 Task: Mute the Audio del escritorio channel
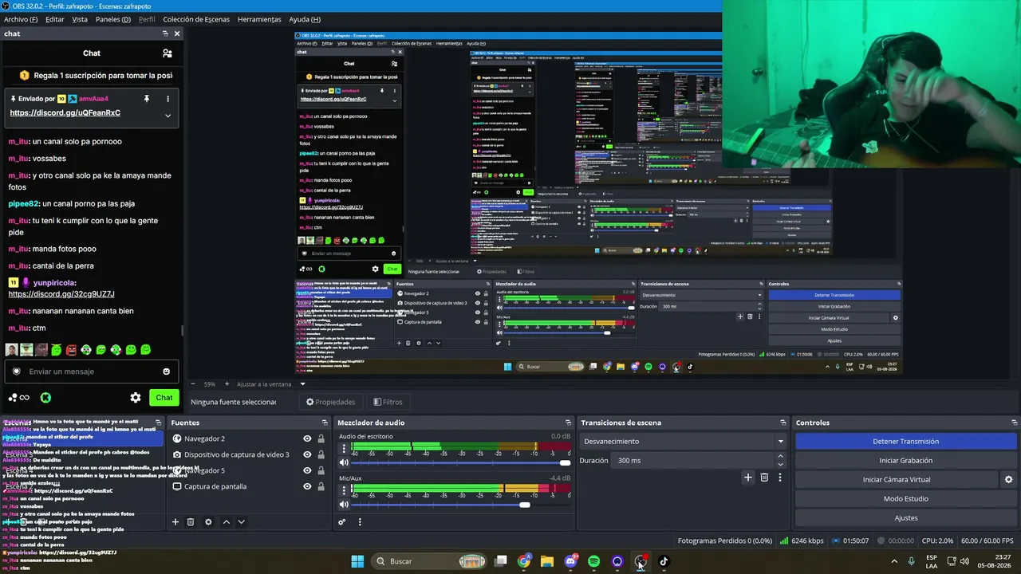(344, 462)
